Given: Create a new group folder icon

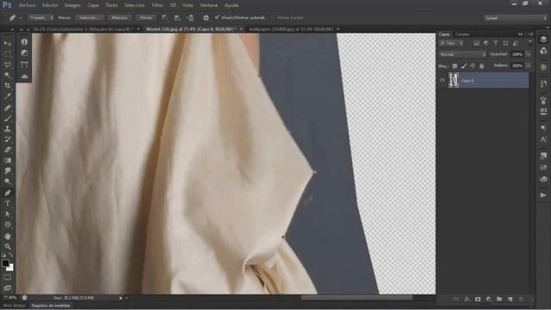Looking at the screenshot, I should (499, 299).
